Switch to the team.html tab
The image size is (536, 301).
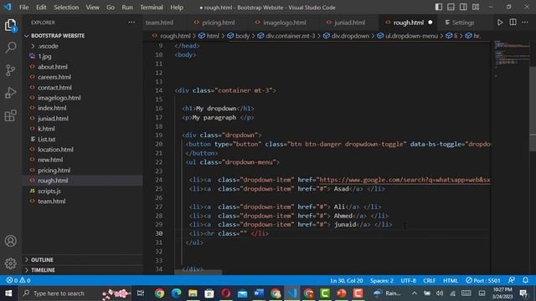(160, 23)
